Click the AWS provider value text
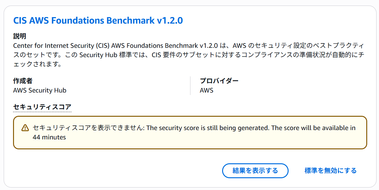 (x=207, y=90)
